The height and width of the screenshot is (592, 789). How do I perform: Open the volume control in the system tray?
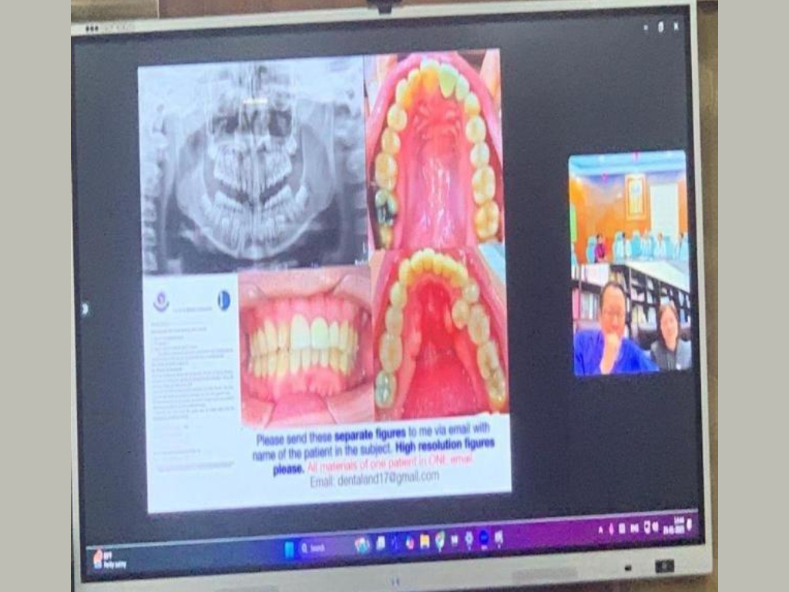click(x=656, y=526)
